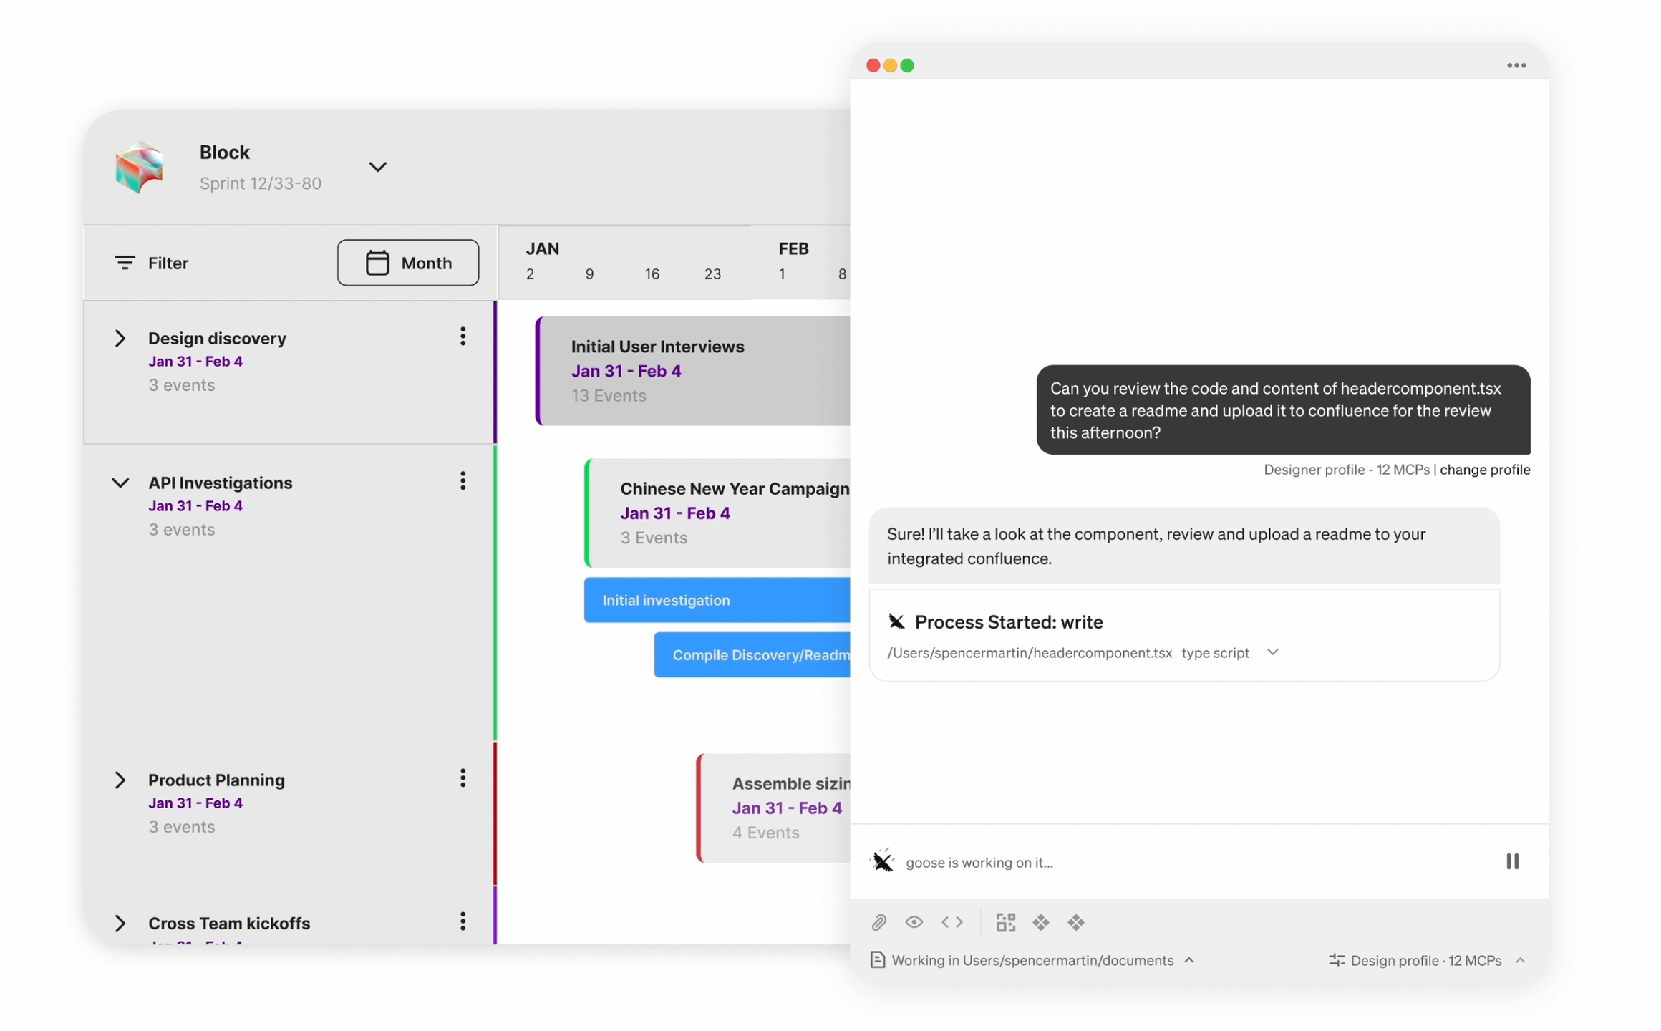Image resolution: width=1661 pixels, height=1031 pixels.
Task: Open the working directory path selector
Action: click(1032, 960)
